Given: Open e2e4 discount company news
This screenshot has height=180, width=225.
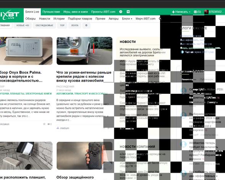Looking at the screenshot, I should coord(142,155).
